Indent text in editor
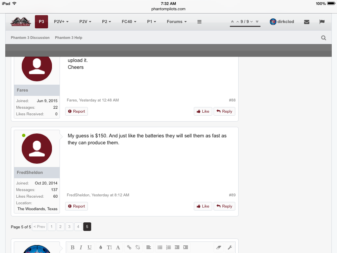 (x=186, y=247)
